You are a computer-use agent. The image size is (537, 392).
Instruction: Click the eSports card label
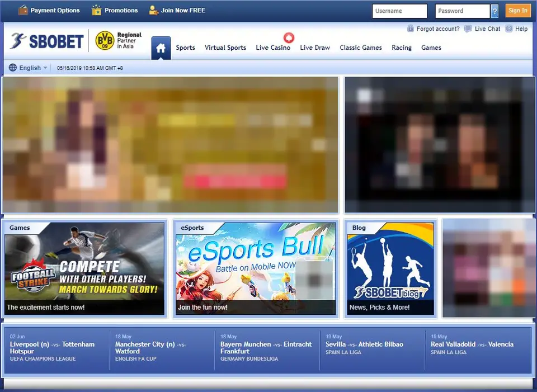pos(192,228)
